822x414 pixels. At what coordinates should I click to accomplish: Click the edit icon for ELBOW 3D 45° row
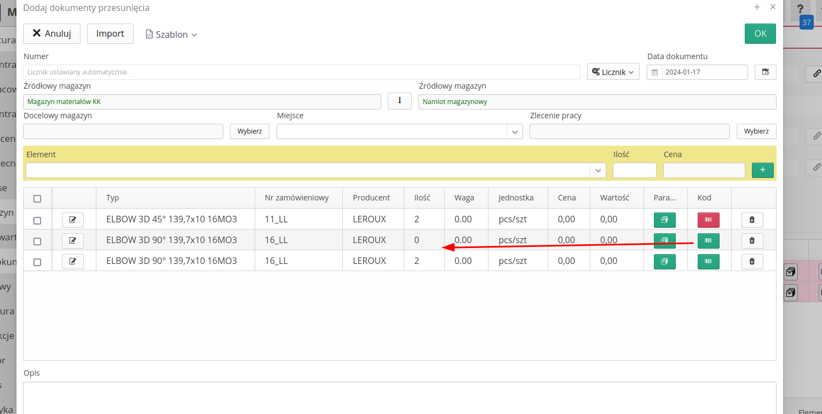(73, 220)
